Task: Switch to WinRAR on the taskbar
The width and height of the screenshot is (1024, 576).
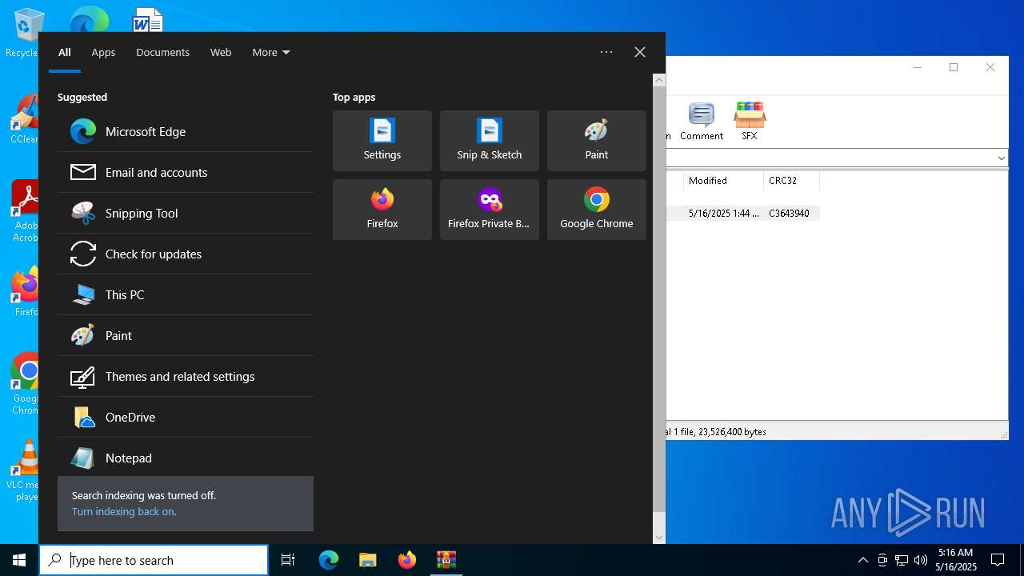Action: pyautogui.click(x=446, y=560)
